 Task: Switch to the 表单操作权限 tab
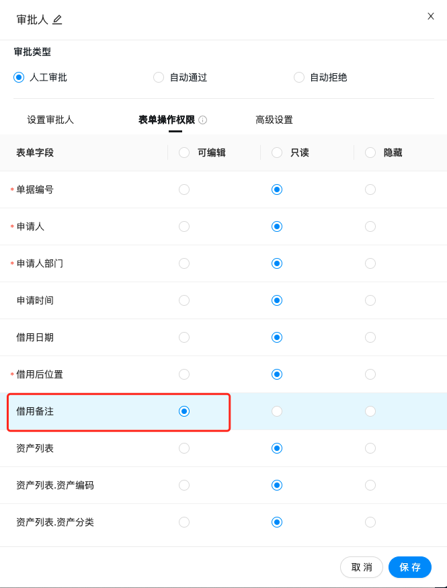click(166, 120)
